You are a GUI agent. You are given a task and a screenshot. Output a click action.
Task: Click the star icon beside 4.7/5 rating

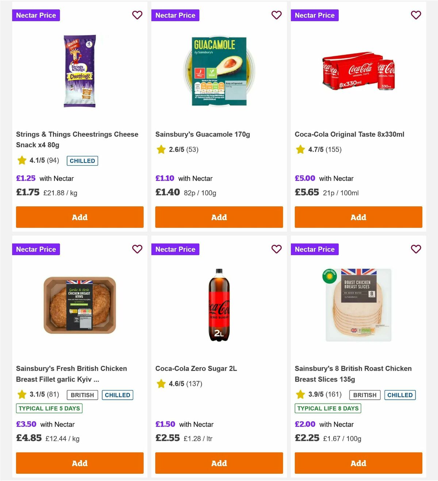tap(300, 149)
